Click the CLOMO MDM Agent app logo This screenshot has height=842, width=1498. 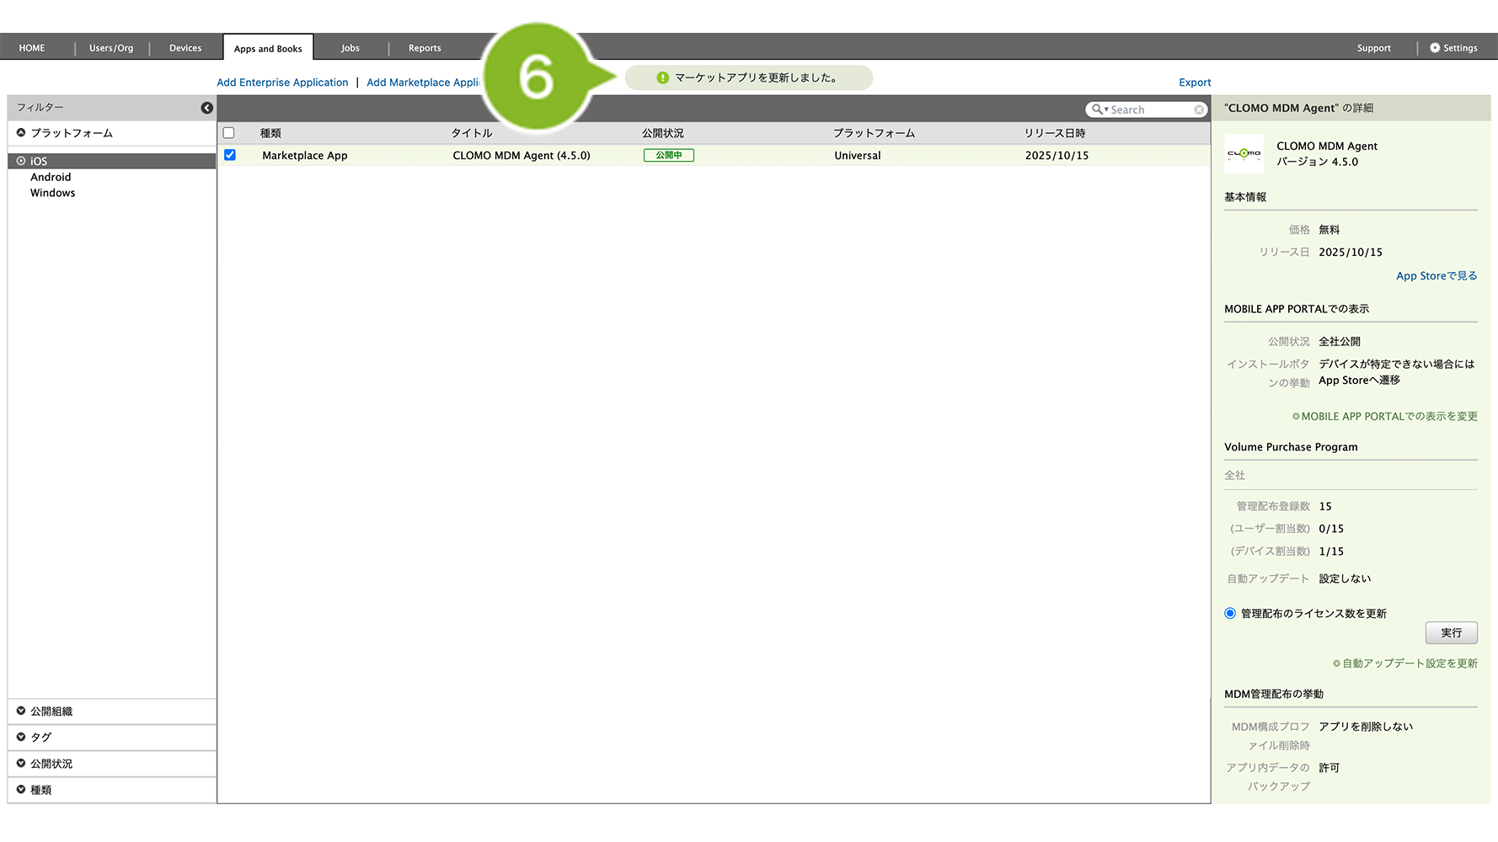coord(1244,153)
